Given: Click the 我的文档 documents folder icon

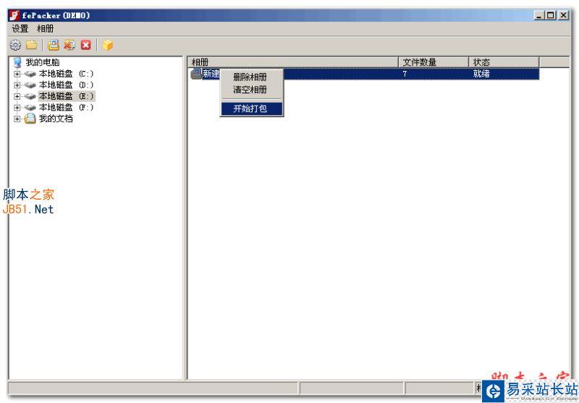Looking at the screenshot, I should pos(30,119).
